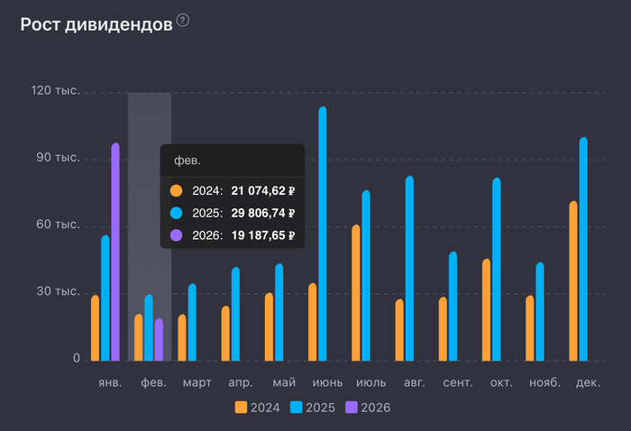631x431 pixels.
Task: Click the purple 2026 legend swatch
Action: coord(351,408)
